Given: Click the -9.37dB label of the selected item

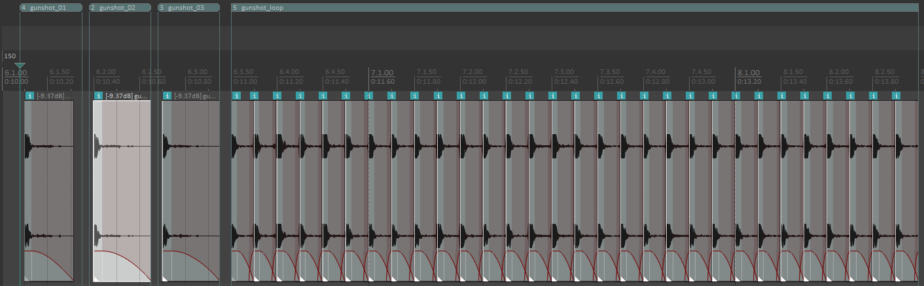Looking at the screenshot, I should point(119,96).
